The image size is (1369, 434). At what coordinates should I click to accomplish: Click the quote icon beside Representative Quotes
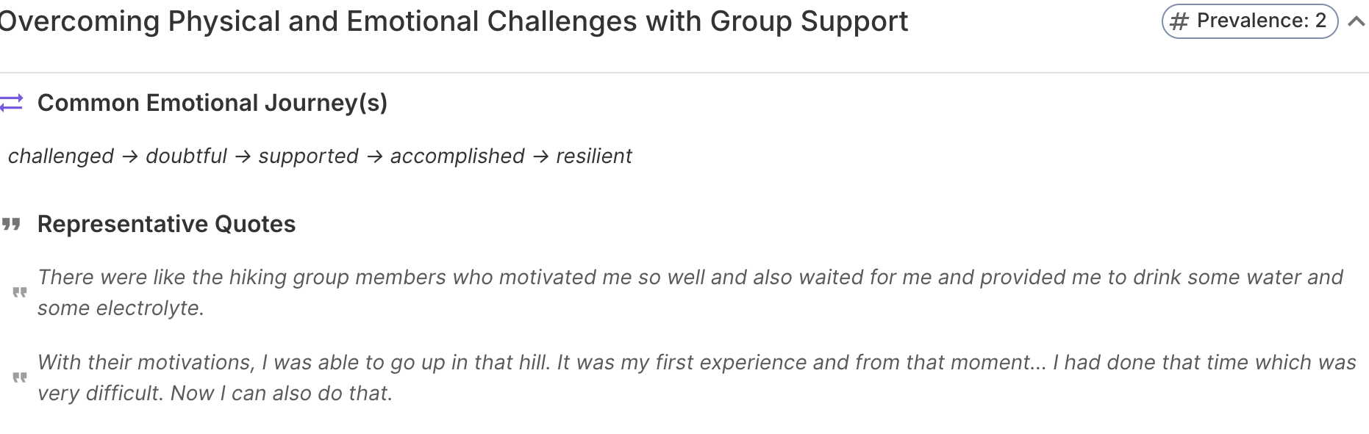tap(11, 224)
